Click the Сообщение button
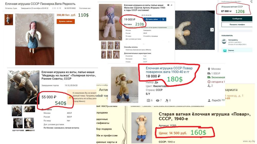 [x=237, y=19]
